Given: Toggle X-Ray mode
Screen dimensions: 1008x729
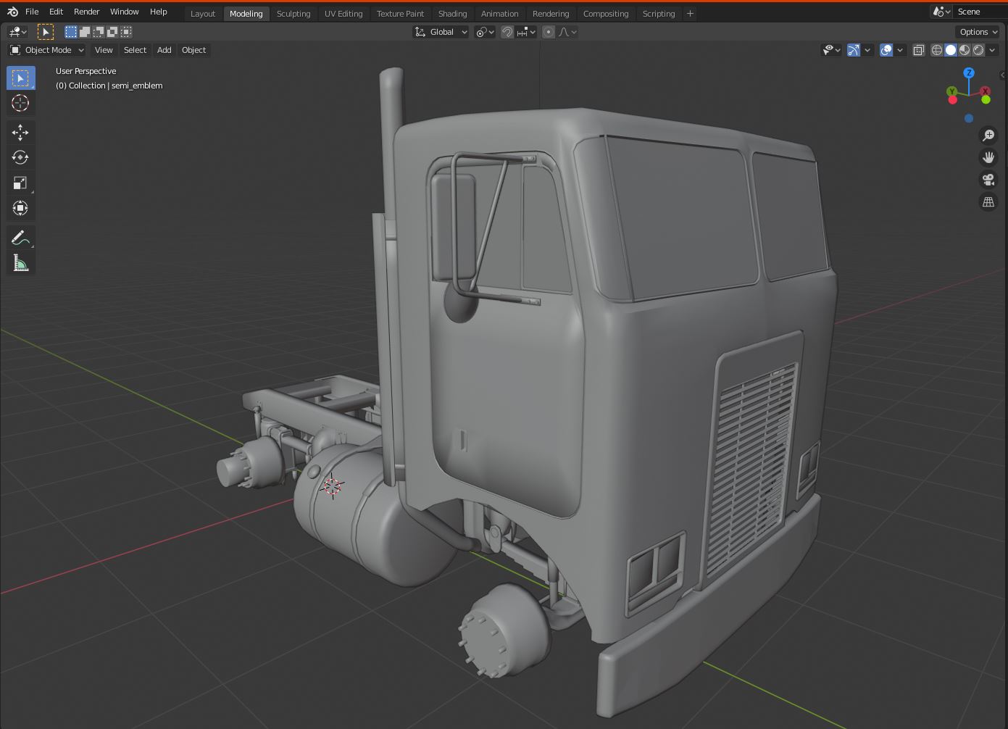Looking at the screenshot, I should 918,50.
